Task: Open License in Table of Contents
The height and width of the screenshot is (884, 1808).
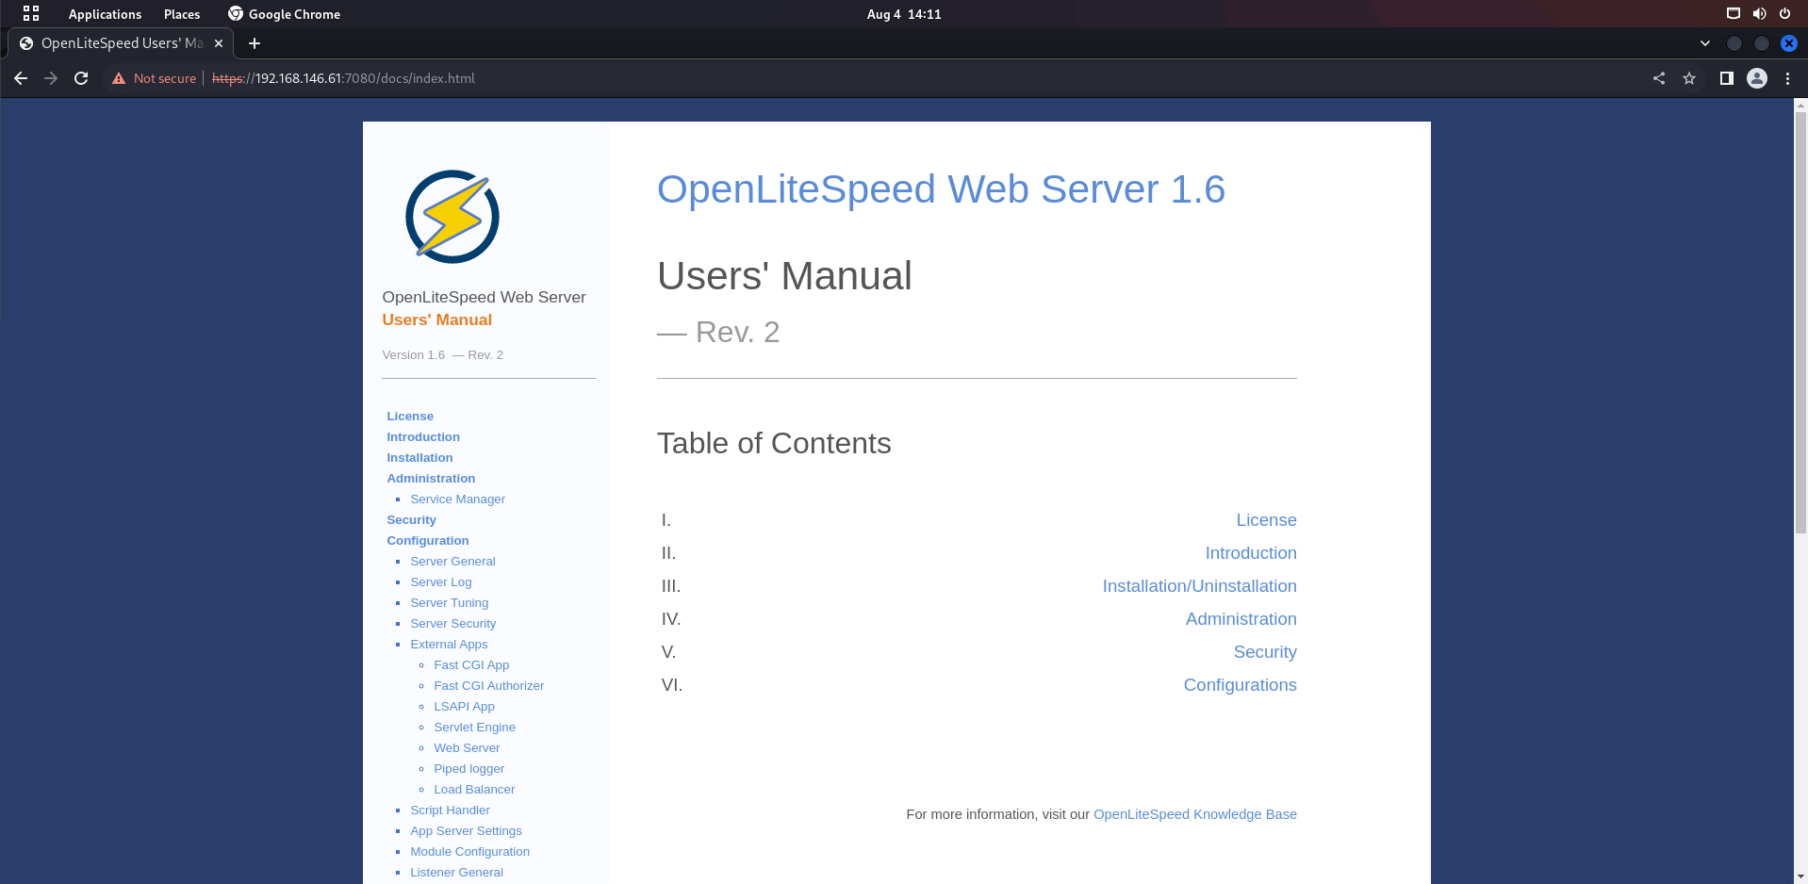Action: click(x=1266, y=520)
